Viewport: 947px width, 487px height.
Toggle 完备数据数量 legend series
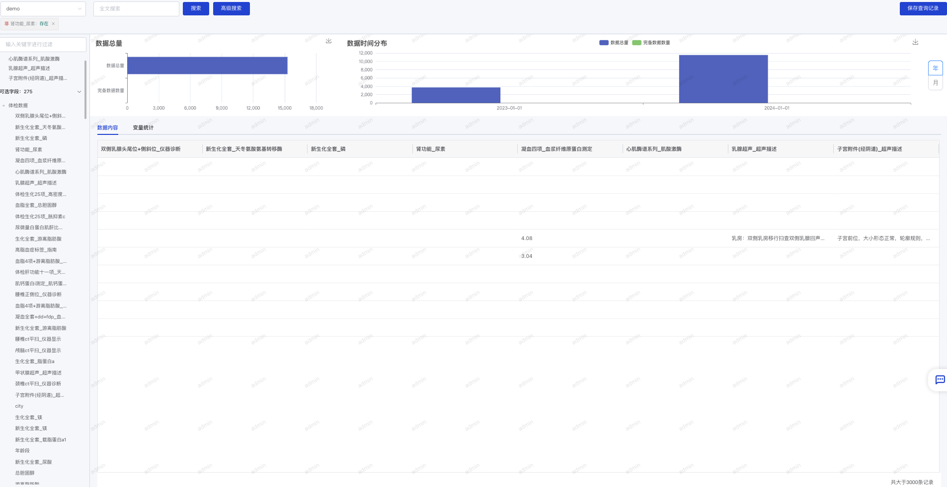pyautogui.click(x=651, y=43)
